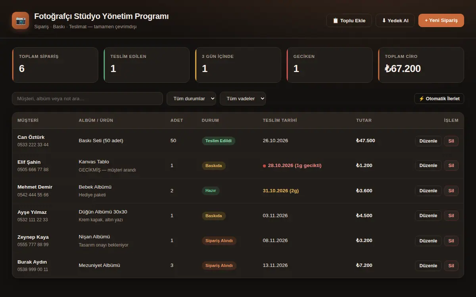Click Burak Aydın's Sipariş Alındı badge
This screenshot has height=297, width=476.
point(219,266)
